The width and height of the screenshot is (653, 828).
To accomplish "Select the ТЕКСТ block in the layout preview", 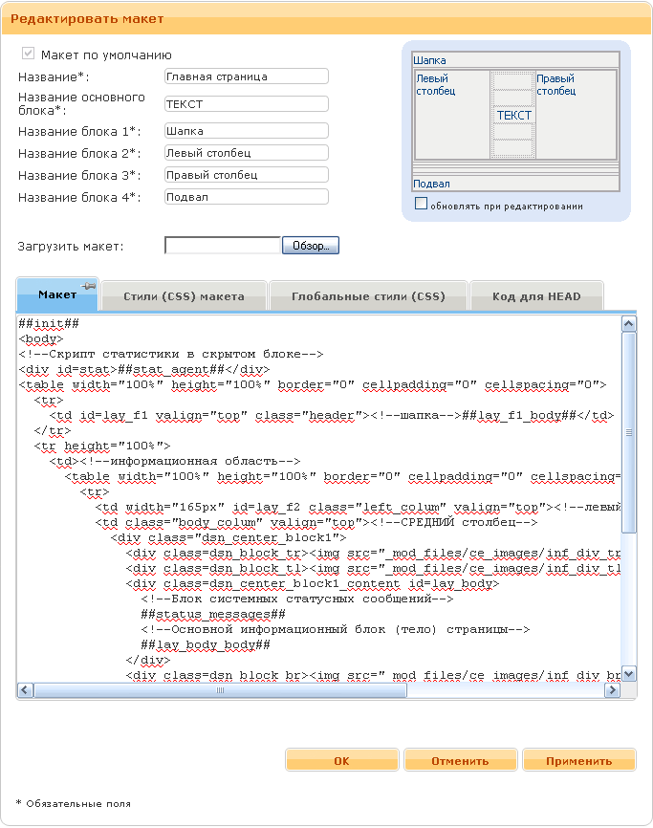I will pos(513,115).
